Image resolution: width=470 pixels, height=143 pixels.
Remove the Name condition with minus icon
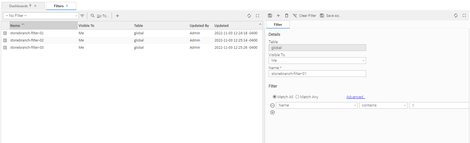(272, 105)
